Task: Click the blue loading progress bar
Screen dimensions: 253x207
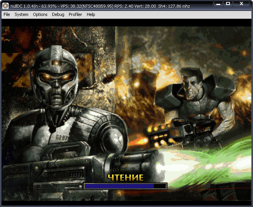Action: pyautogui.click(x=125, y=186)
